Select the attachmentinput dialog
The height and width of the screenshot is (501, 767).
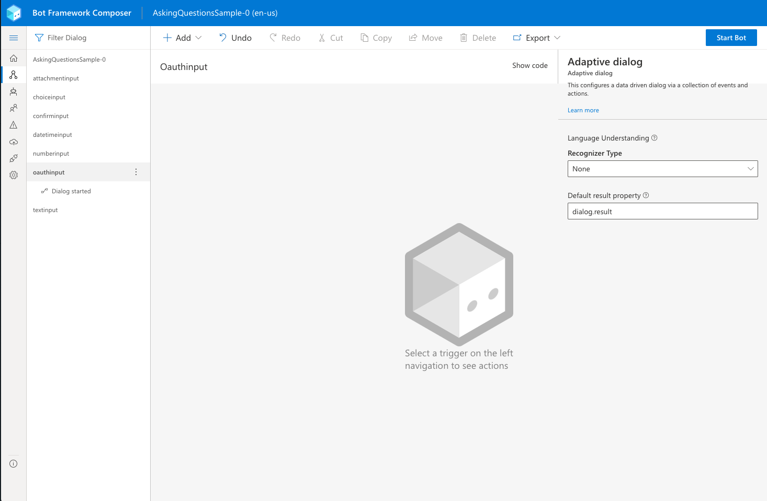[x=88, y=78]
